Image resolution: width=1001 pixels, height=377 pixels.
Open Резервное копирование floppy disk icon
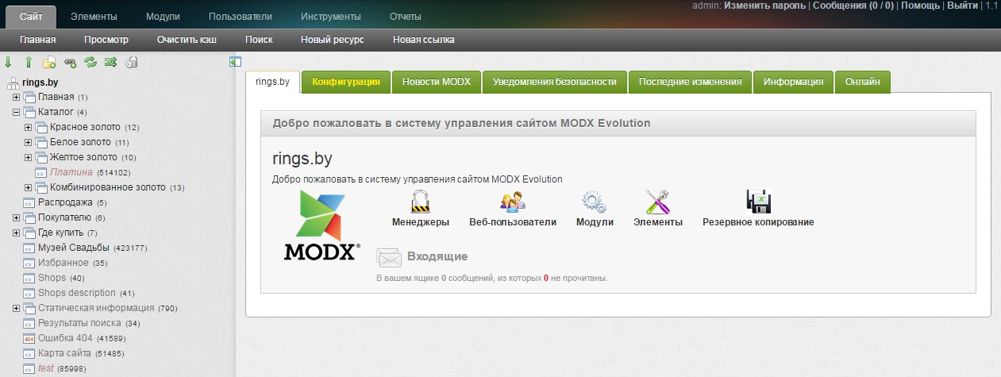tap(758, 200)
